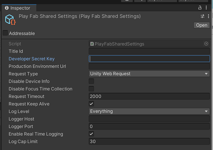Open the asset header's three-dot menu

click(x=208, y=16)
